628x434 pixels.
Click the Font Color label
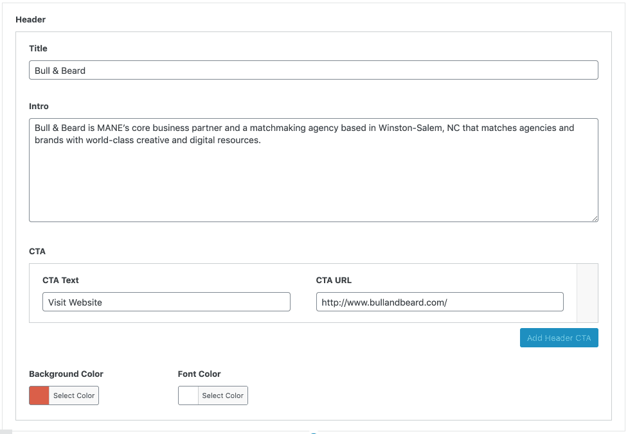[x=199, y=374]
